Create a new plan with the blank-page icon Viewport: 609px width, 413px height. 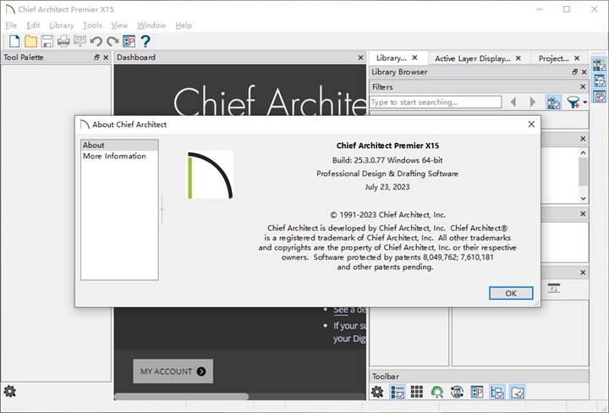(x=14, y=41)
